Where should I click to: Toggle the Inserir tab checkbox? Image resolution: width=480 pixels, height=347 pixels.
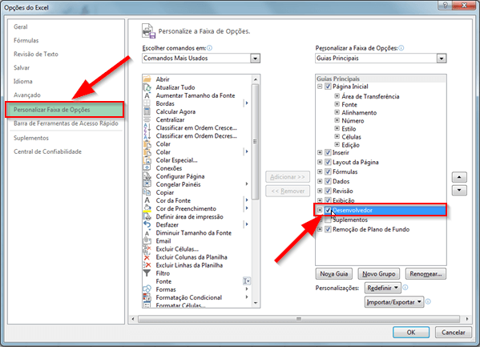(x=328, y=152)
